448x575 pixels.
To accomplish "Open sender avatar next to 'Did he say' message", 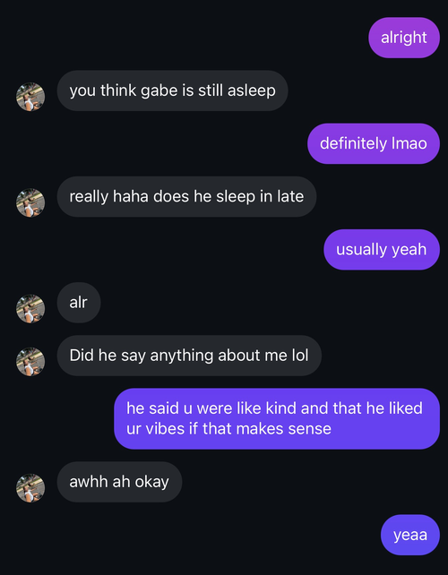I will click(x=30, y=362).
